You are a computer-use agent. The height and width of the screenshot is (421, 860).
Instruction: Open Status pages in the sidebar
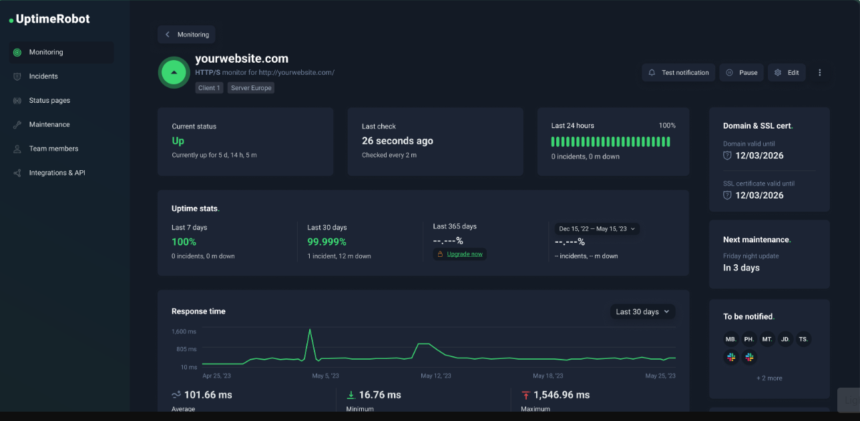(49, 100)
